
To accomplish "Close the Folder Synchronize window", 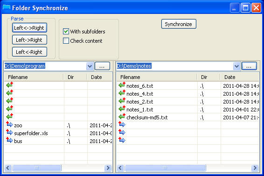I will click(256, 8).
